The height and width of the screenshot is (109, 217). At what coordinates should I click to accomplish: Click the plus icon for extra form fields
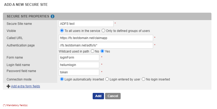click(8, 86)
